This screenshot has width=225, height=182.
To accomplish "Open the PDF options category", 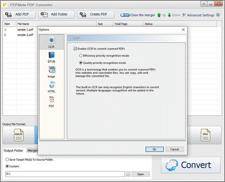I will click(51, 102).
